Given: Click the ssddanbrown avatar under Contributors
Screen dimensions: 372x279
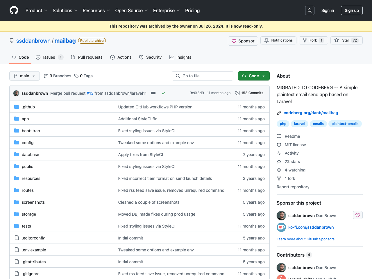Looking at the screenshot, I should (281, 268).
